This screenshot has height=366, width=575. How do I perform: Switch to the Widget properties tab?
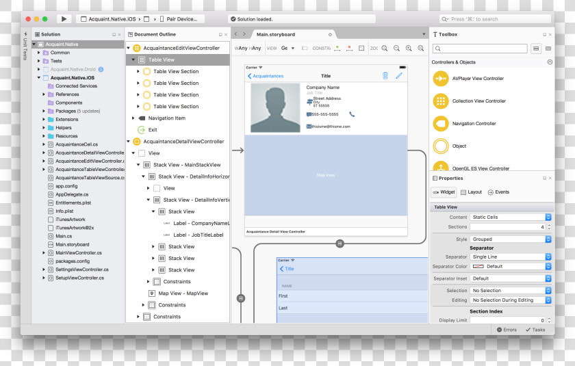click(x=444, y=192)
